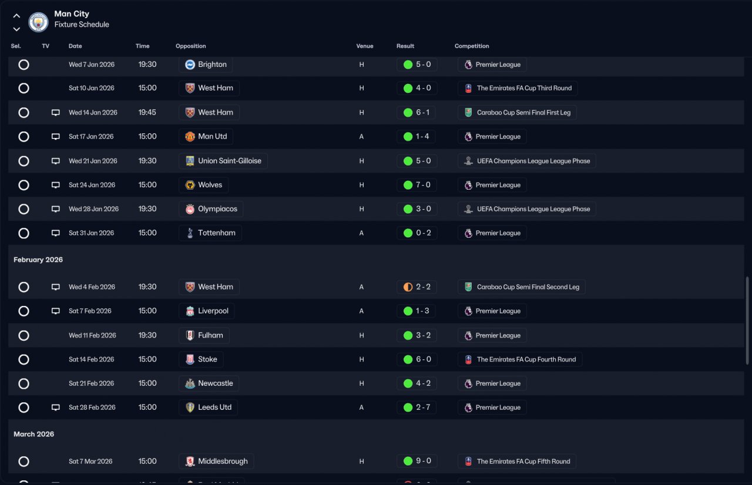Select the Stoke fixture radio button

(23, 359)
